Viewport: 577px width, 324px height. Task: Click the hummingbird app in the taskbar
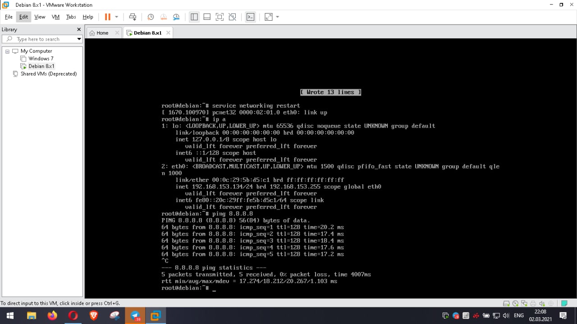point(114,315)
